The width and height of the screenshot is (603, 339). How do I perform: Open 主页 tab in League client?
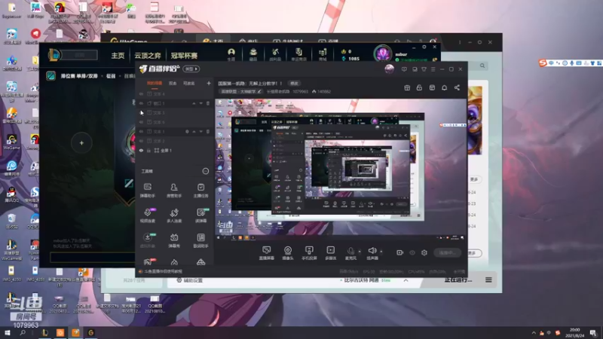(118, 56)
